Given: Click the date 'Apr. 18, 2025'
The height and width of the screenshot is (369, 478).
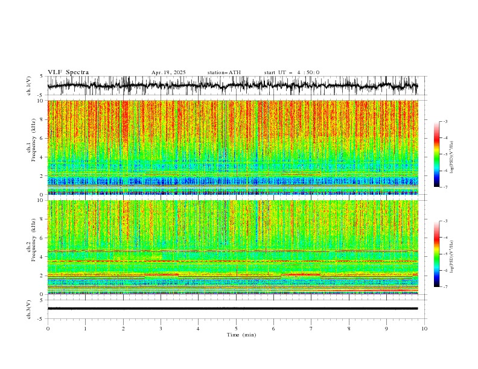Looking at the screenshot, I should click(x=168, y=72).
